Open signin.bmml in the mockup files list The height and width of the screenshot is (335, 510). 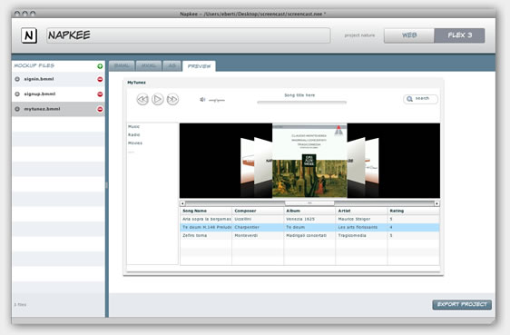coord(59,79)
